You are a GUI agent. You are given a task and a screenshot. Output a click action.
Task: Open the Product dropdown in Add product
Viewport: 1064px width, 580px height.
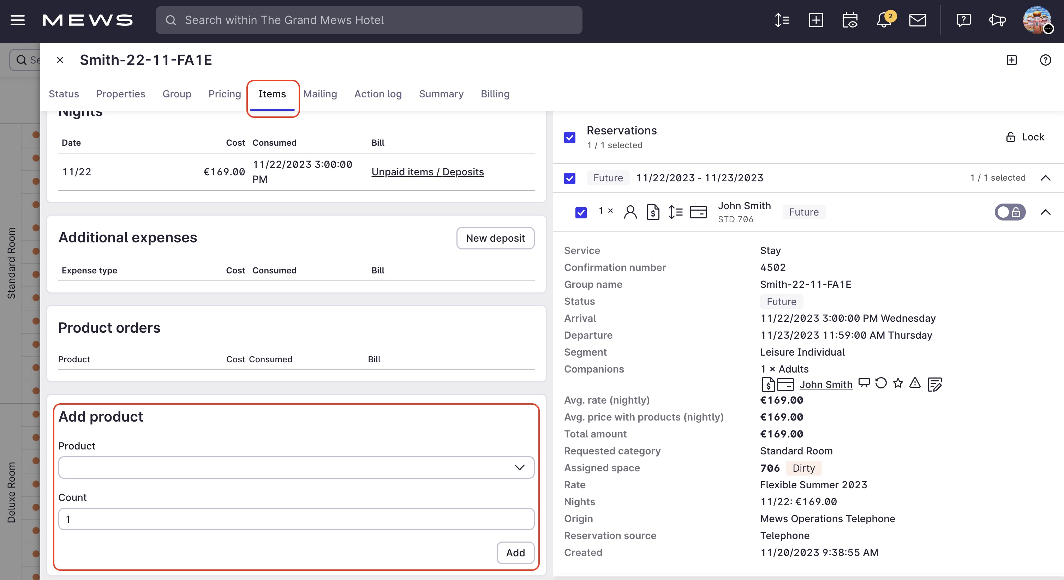[x=296, y=467]
